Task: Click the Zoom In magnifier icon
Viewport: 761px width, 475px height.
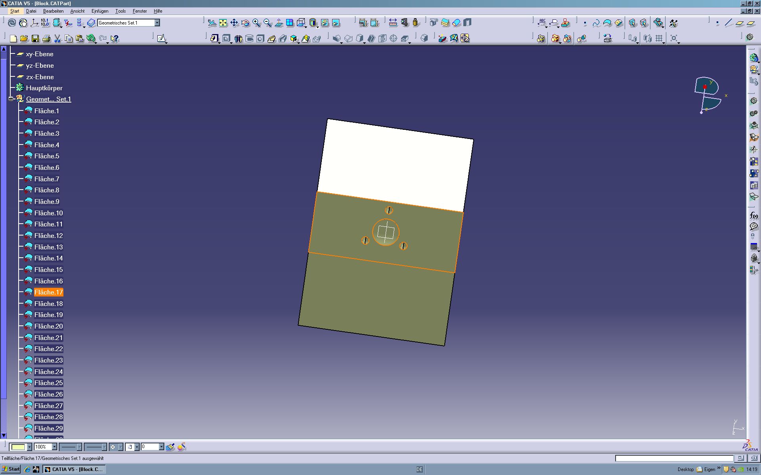Action: [256, 23]
